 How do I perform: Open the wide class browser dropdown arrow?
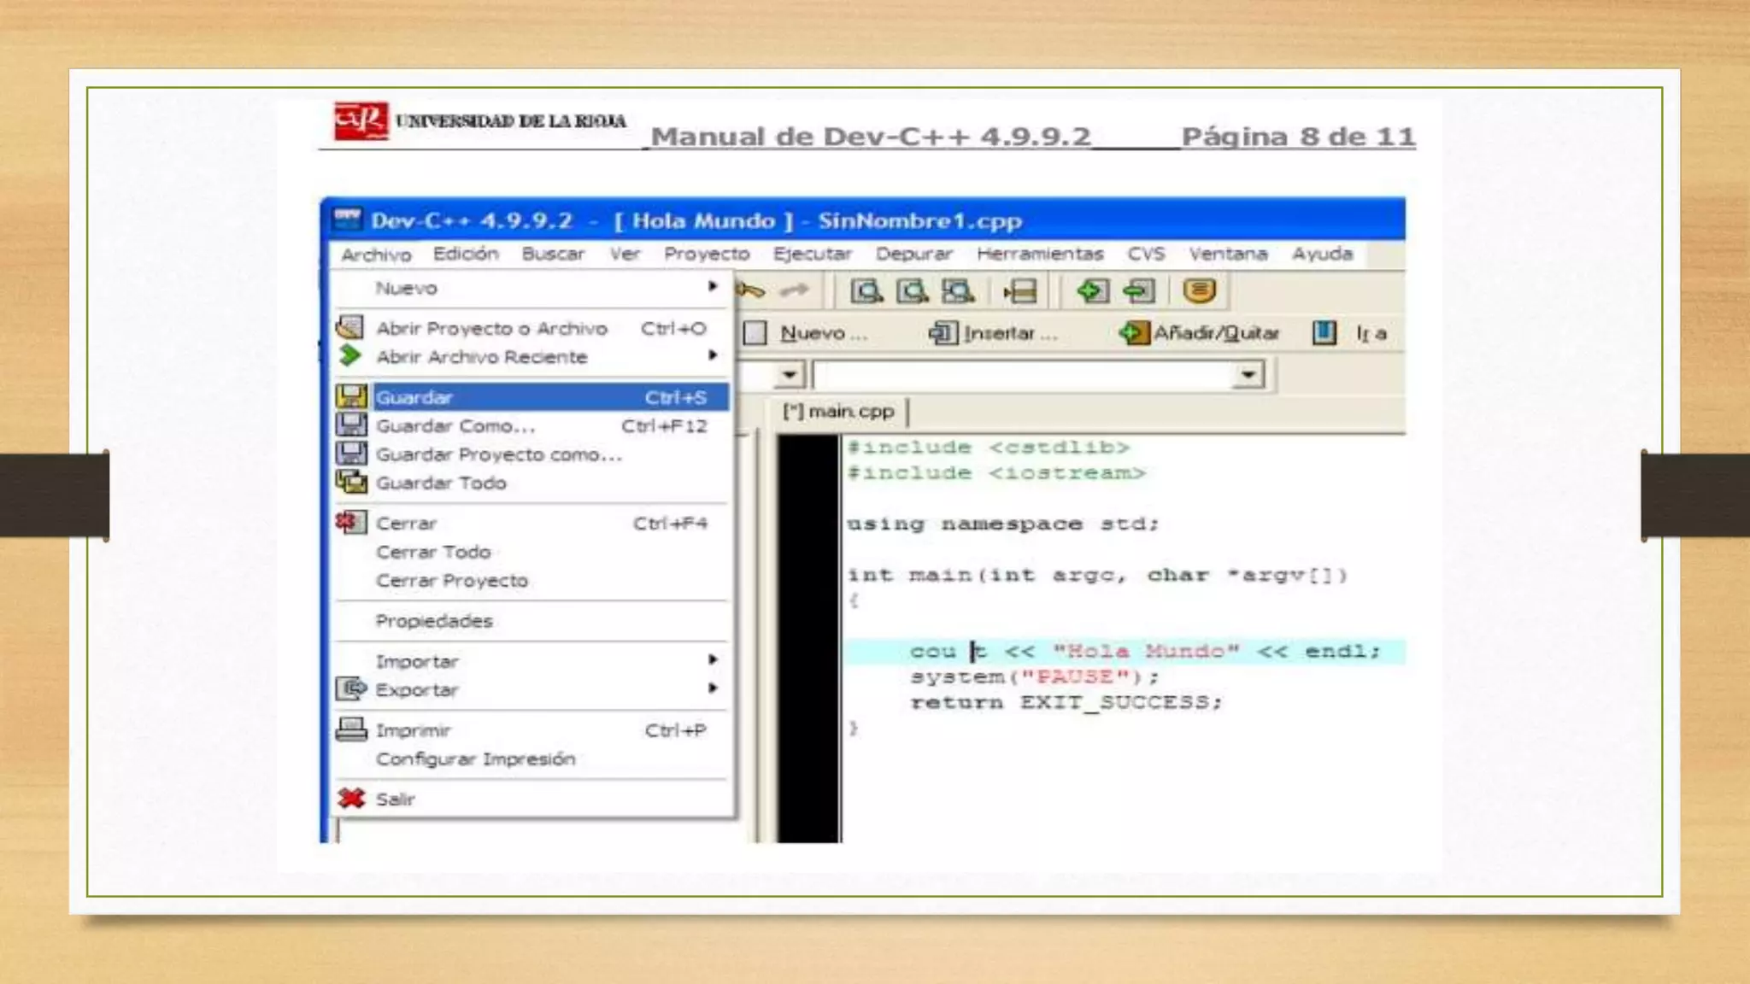[x=1248, y=374]
